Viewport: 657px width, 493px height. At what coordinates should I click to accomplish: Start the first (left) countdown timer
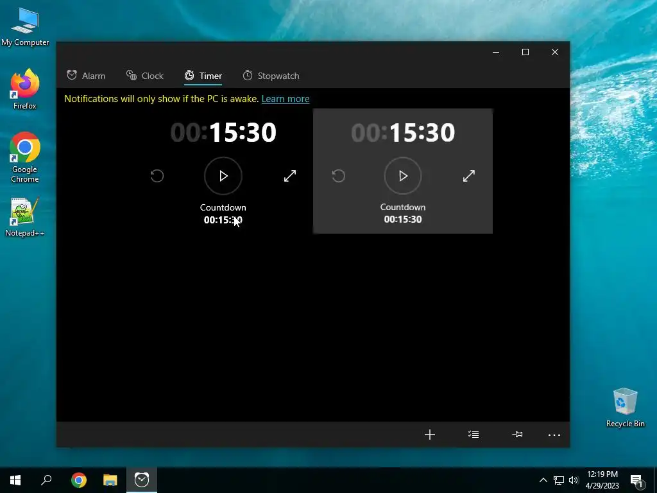(x=223, y=176)
